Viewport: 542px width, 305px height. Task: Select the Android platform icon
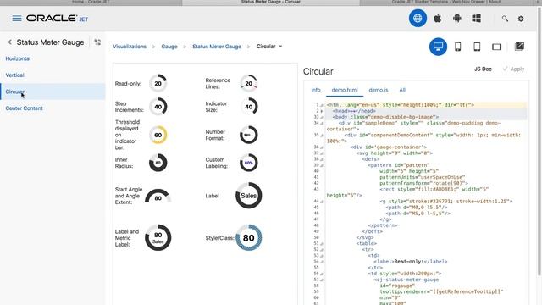(x=457, y=19)
